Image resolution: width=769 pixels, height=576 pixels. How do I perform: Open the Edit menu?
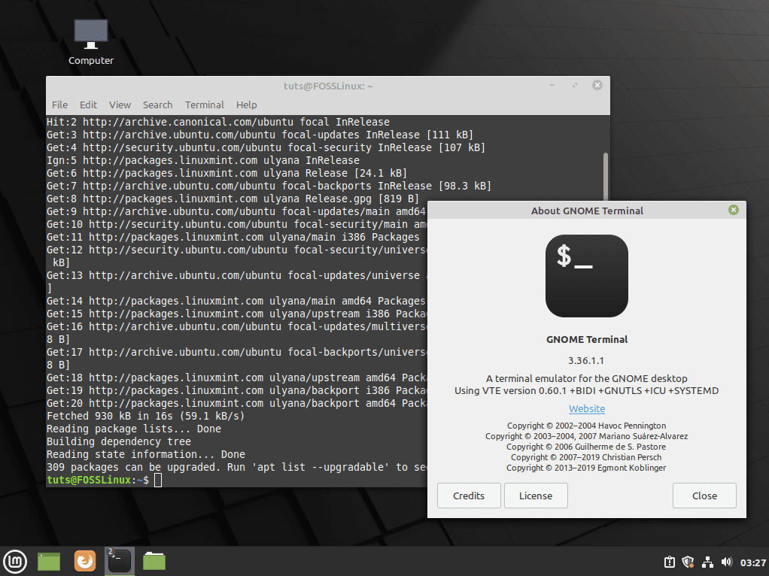pyautogui.click(x=88, y=105)
